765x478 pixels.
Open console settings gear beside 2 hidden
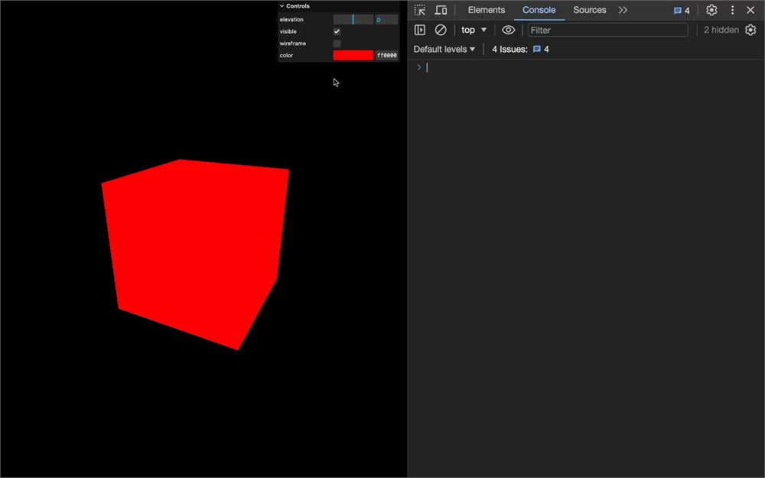pos(750,30)
